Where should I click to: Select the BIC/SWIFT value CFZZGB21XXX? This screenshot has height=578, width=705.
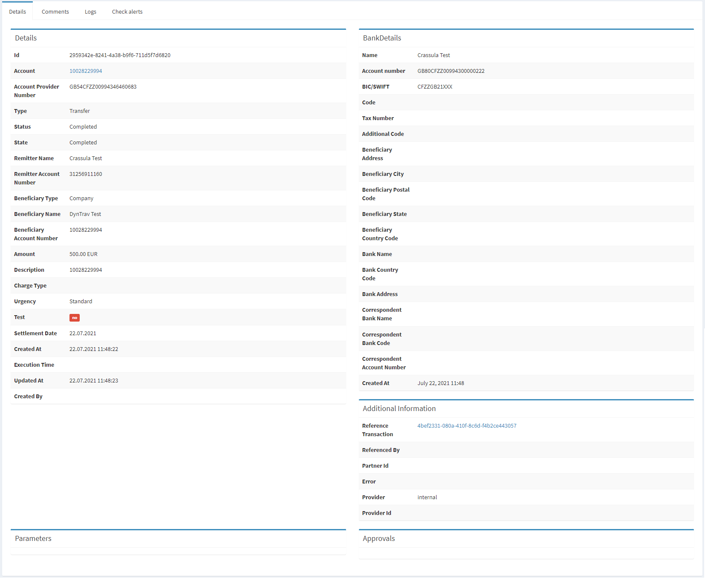click(435, 86)
